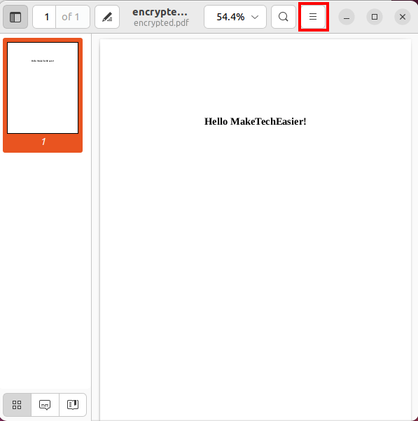The image size is (418, 421).
Task: Click the 'of 1' page count label
Action: (70, 17)
